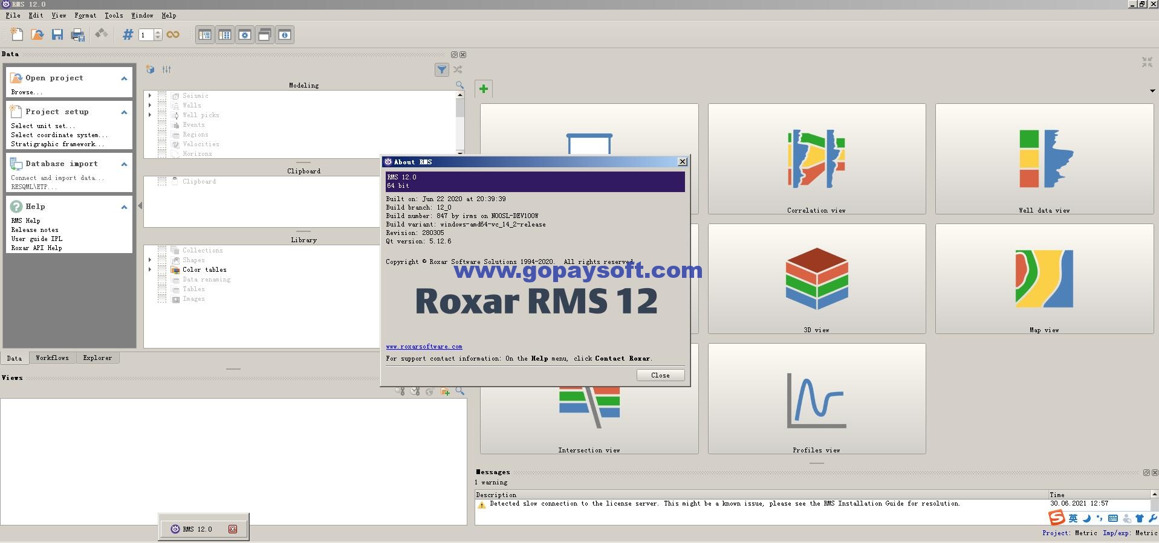
Task: Click the Sogou S input method icon
Action: (1056, 518)
